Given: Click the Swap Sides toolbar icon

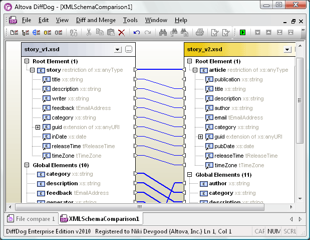Looking at the screenshot, I should tap(74, 32).
